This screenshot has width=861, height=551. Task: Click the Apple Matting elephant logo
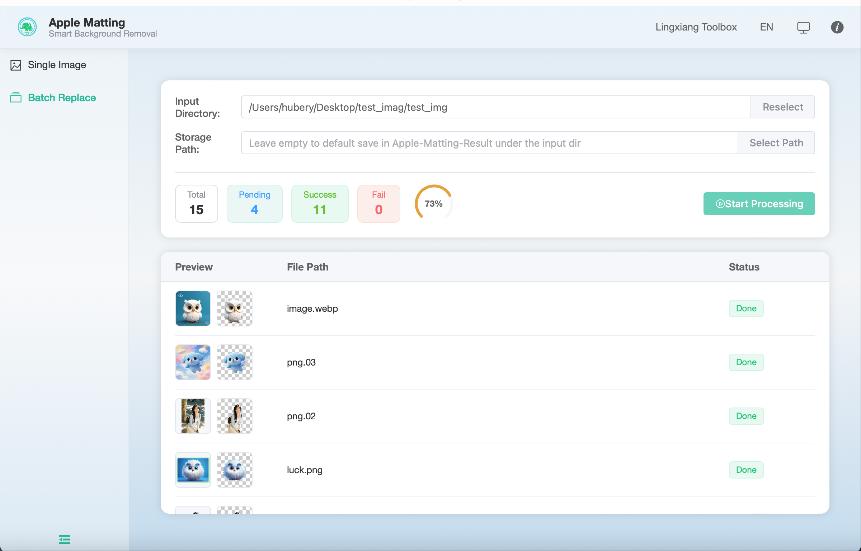[27, 27]
